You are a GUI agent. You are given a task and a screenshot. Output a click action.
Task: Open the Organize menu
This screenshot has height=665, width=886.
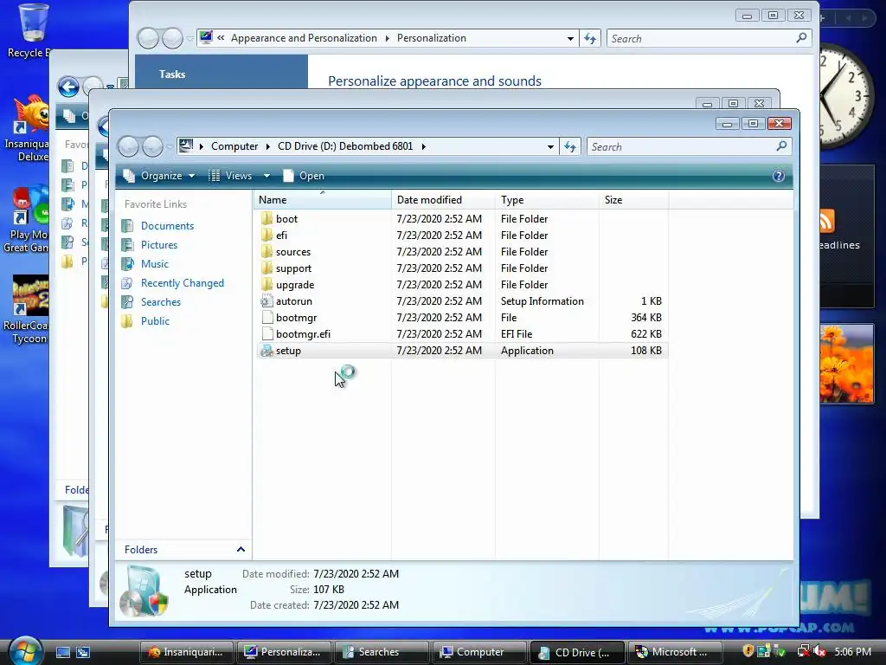(159, 176)
